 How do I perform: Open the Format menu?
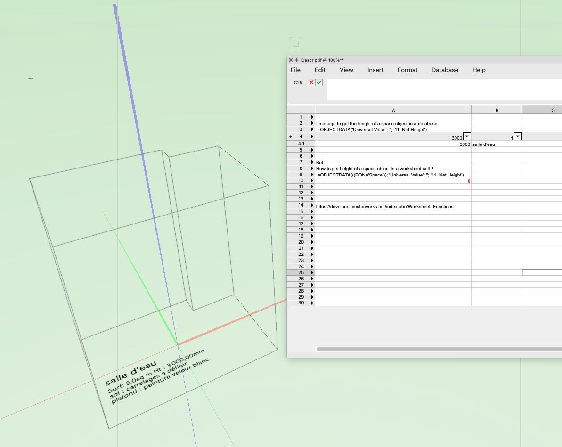tap(407, 70)
